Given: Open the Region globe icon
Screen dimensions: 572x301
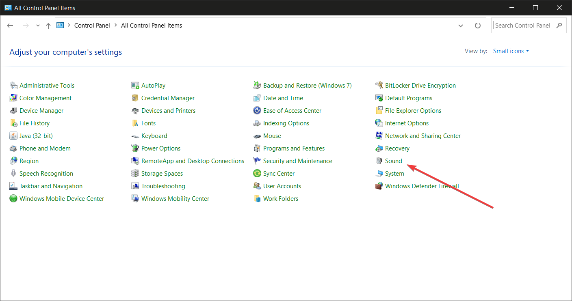Looking at the screenshot, I should click(13, 161).
